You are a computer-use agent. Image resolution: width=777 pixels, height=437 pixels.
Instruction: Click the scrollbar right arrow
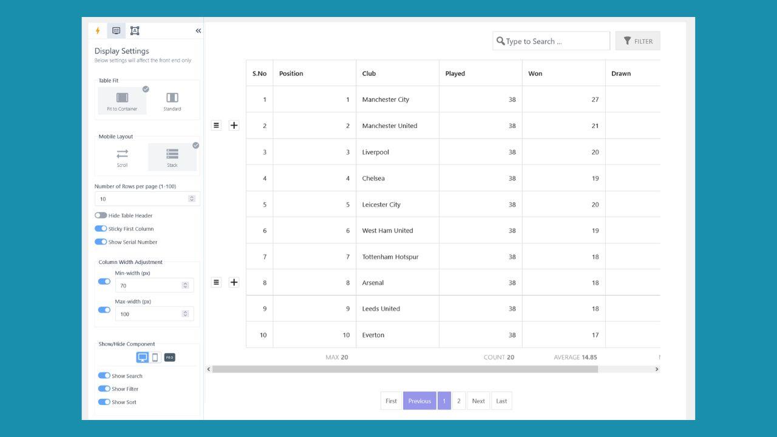point(657,369)
